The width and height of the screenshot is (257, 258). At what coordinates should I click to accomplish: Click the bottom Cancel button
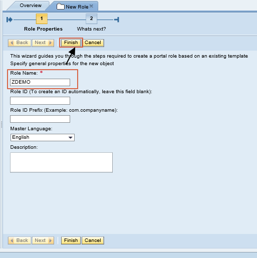(x=93, y=240)
